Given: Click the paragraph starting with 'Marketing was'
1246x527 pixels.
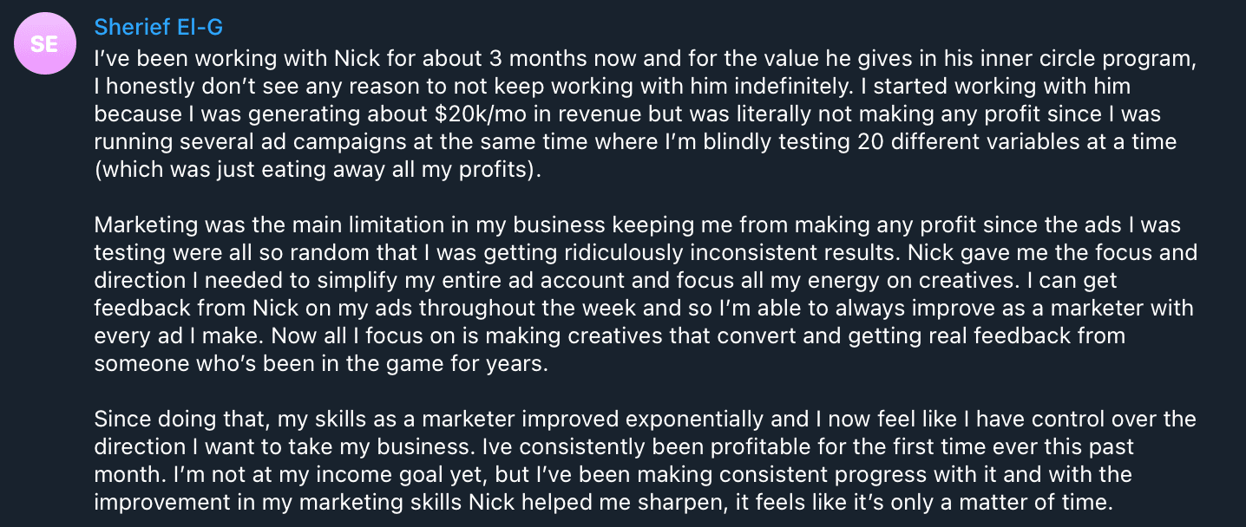Looking at the screenshot, I should (x=646, y=296).
